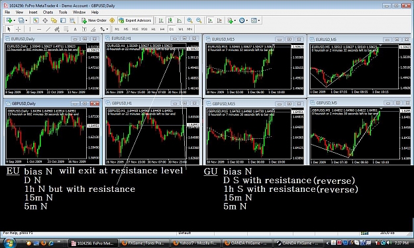Select the angle shapes drawing tool
414x248 pixels.
[93, 29]
